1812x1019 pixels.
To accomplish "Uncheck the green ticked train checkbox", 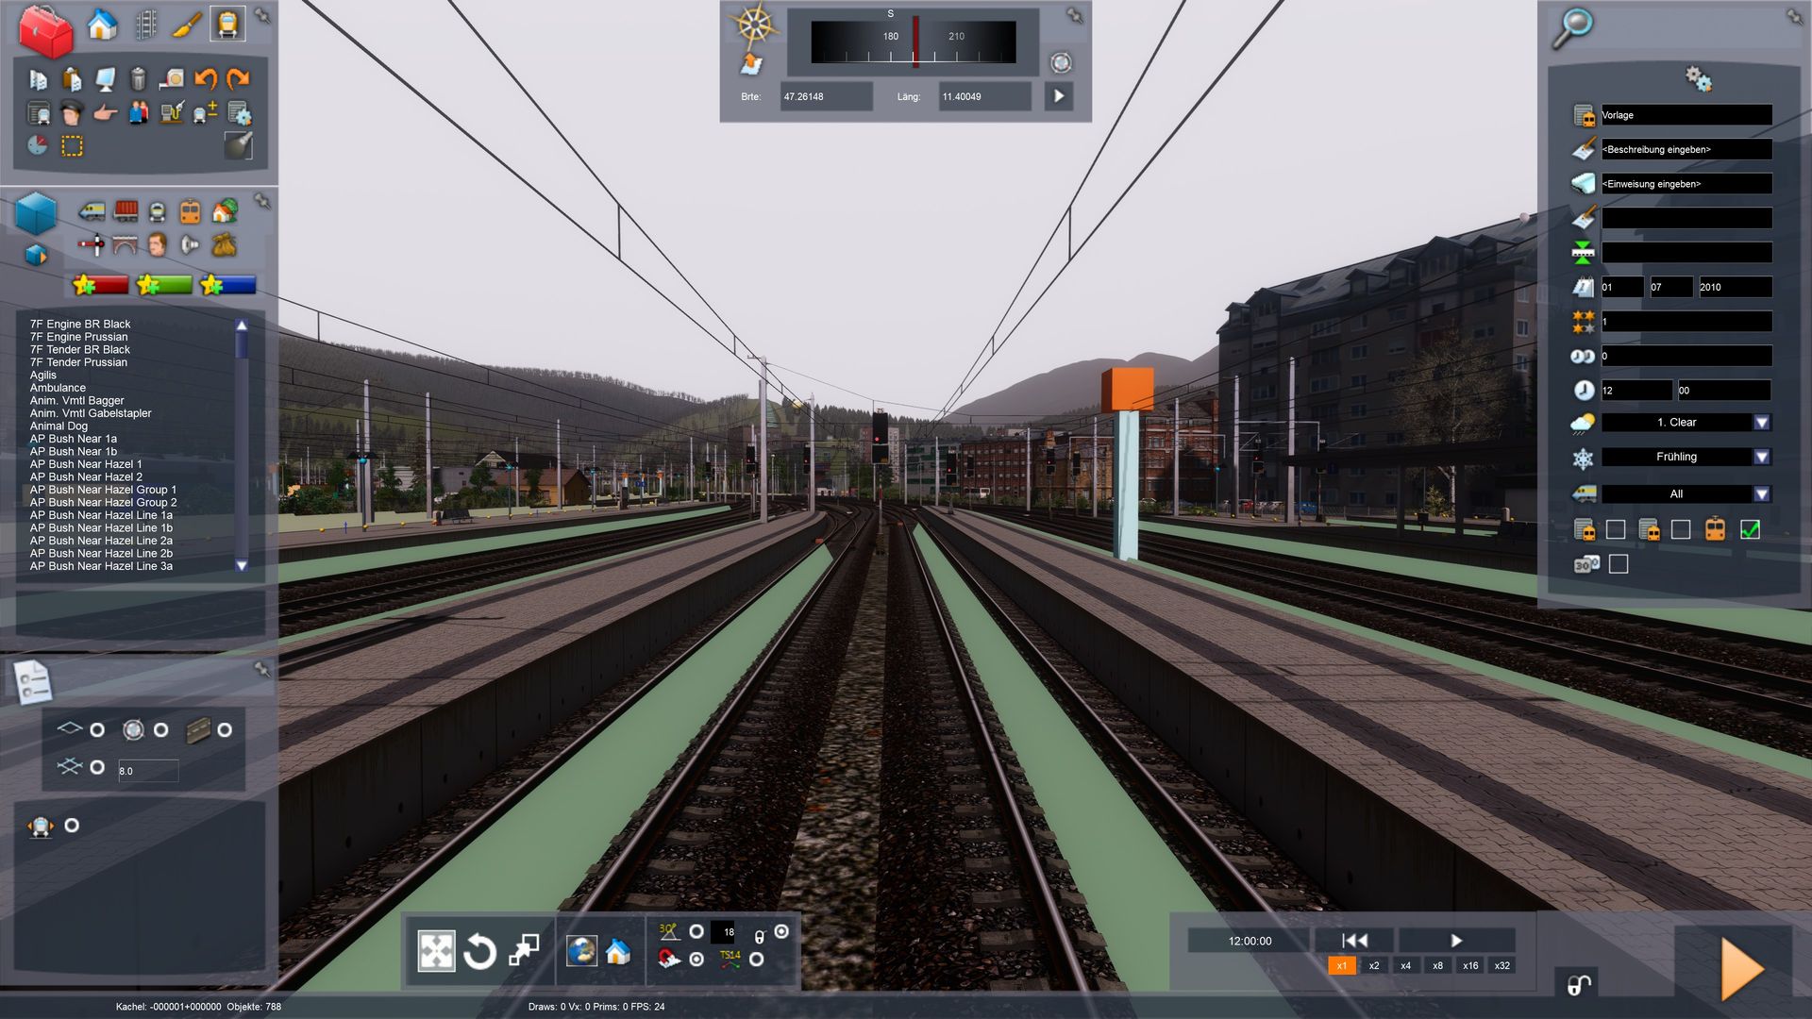I will click(1750, 530).
